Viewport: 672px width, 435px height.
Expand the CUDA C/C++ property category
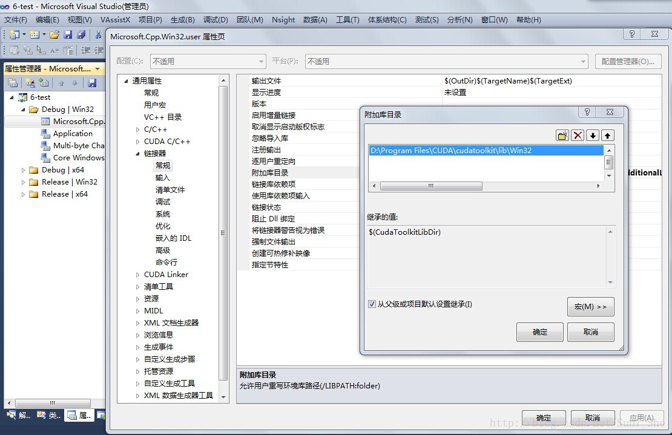137,142
